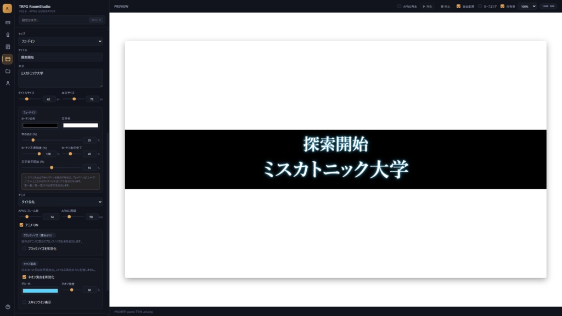Screen dimensions: 562x316
Task: Enable the セーフエリア checkbox
Action: 480,7
